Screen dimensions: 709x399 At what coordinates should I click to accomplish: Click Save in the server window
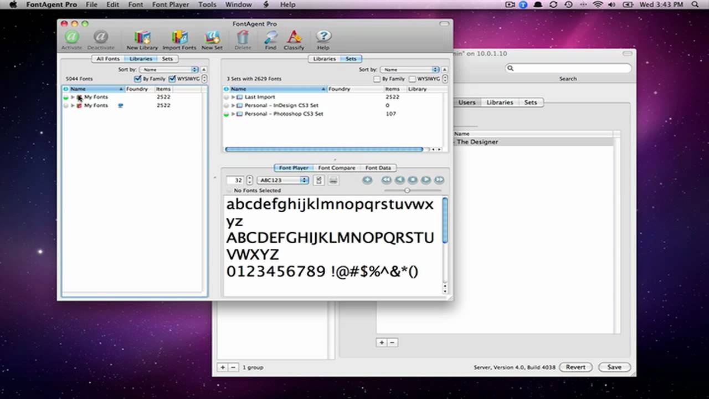(x=614, y=367)
